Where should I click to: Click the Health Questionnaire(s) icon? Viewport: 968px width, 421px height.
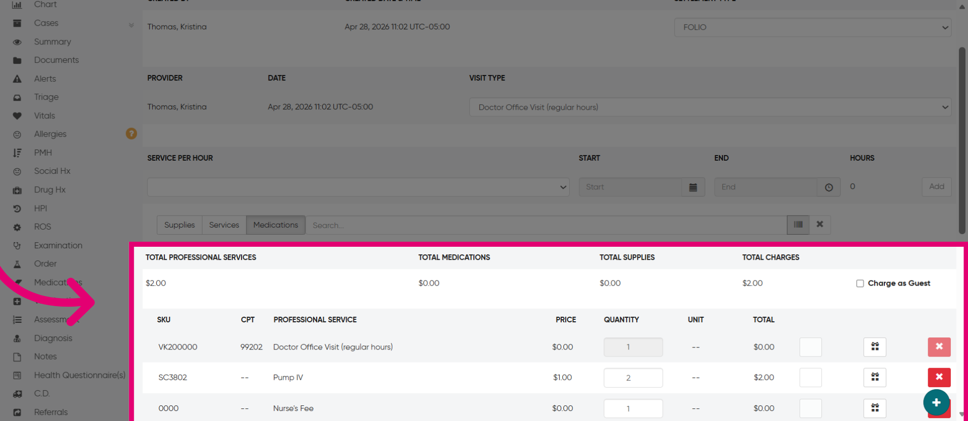click(17, 376)
